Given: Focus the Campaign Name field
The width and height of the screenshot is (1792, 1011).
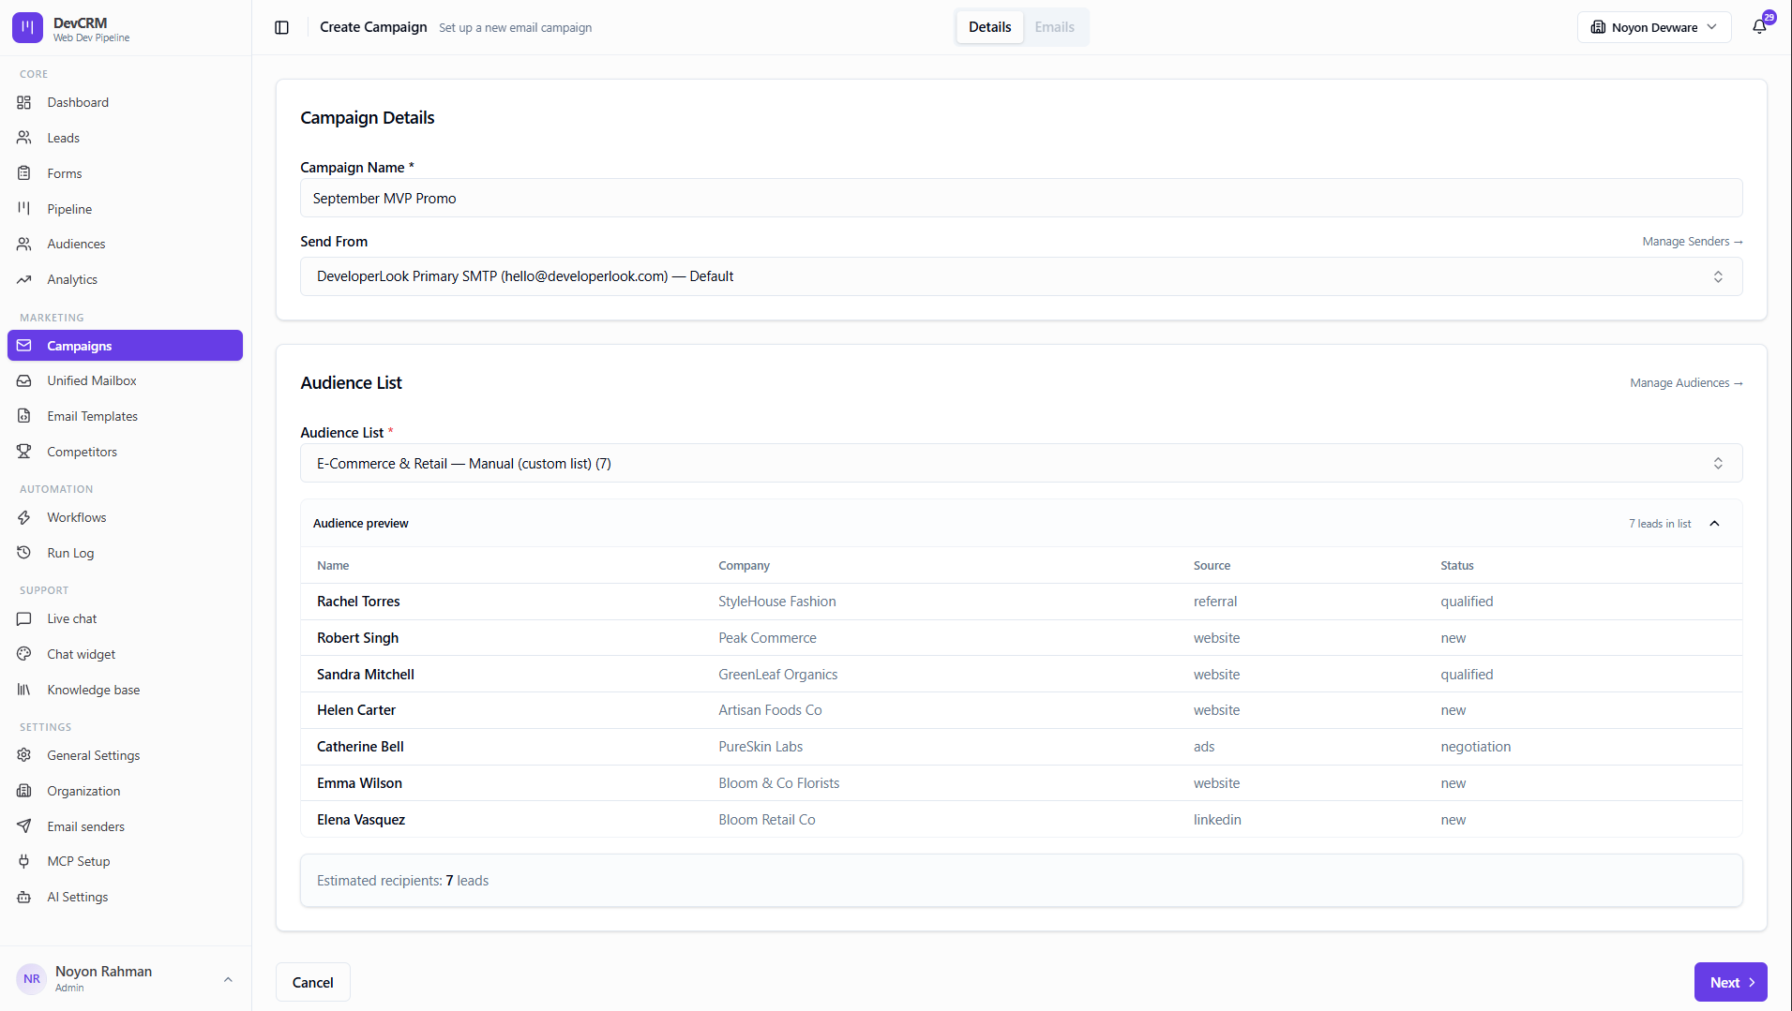Looking at the screenshot, I should click(1020, 199).
